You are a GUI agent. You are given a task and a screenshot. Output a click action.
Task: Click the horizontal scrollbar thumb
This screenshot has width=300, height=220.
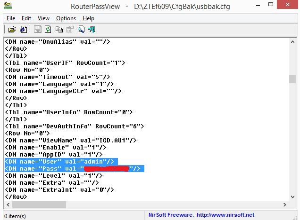(x=39, y=204)
